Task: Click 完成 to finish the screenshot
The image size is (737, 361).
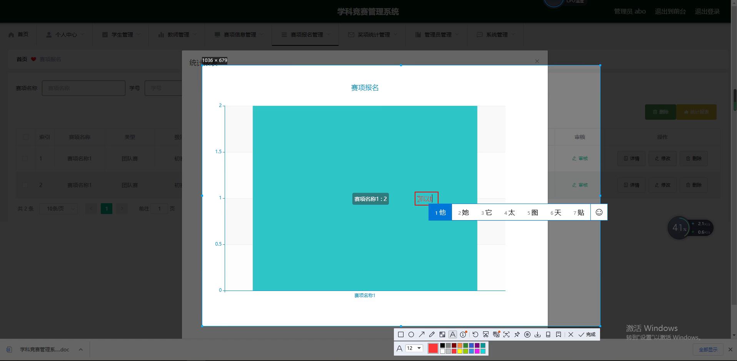Action: [x=587, y=334]
